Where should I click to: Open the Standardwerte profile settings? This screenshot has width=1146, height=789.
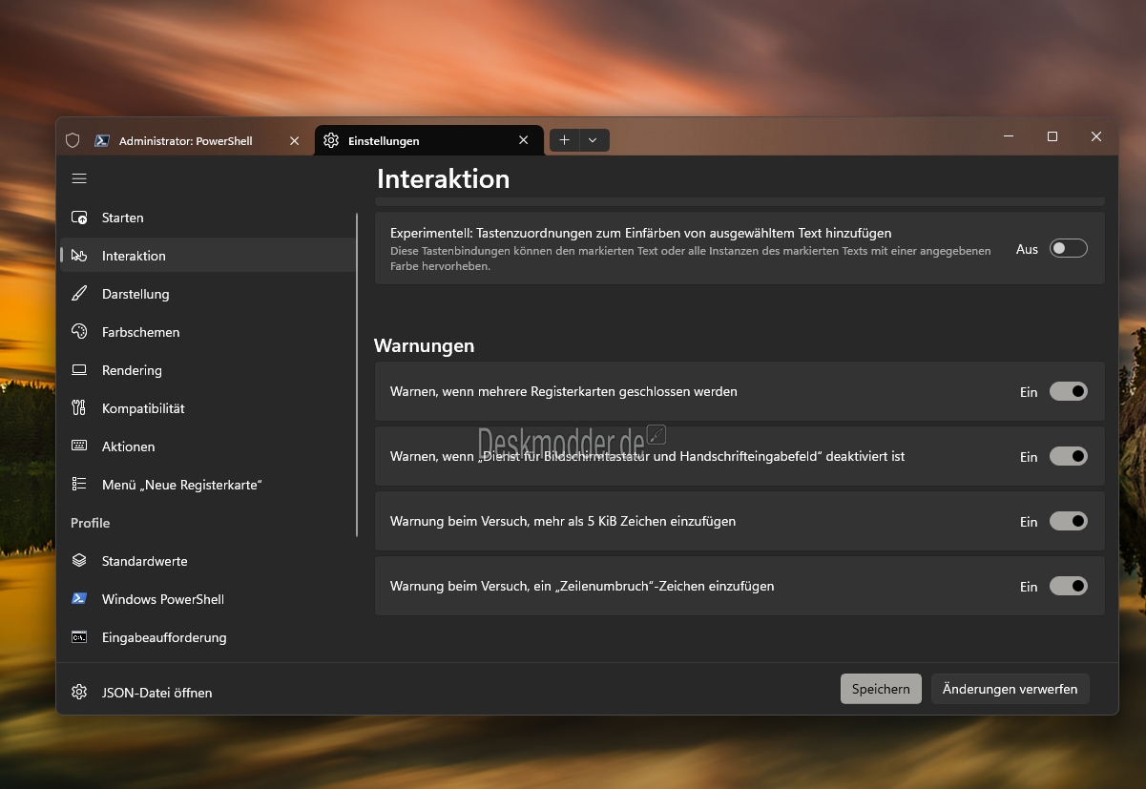pyautogui.click(x=207, y=561)
